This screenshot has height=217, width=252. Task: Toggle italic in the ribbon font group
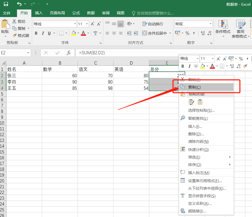(43, 33)
